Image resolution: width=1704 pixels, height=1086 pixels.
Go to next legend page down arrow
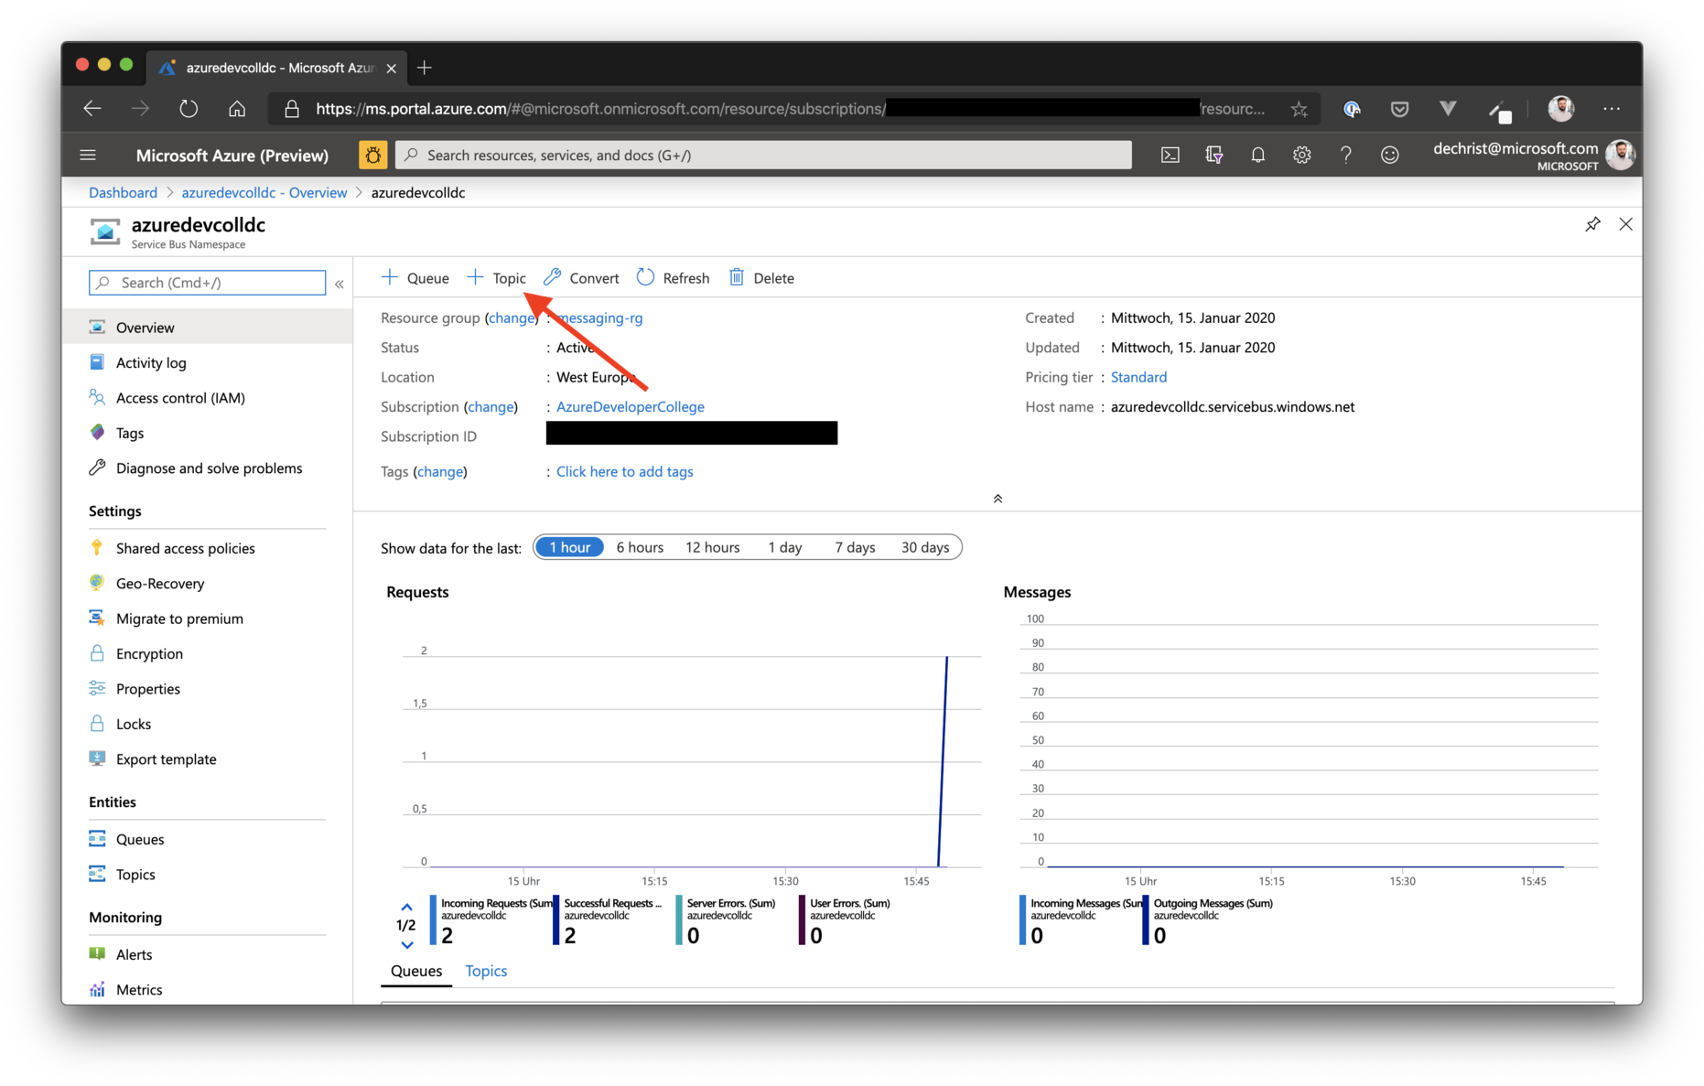pos(407,945)
